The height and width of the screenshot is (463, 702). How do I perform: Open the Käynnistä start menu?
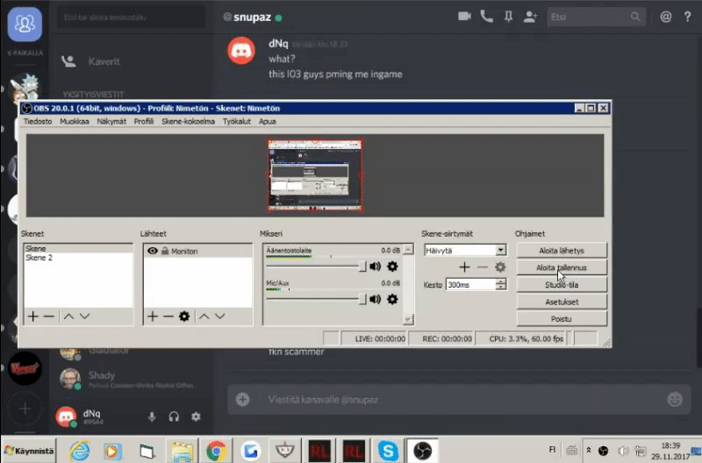(29, 451)
